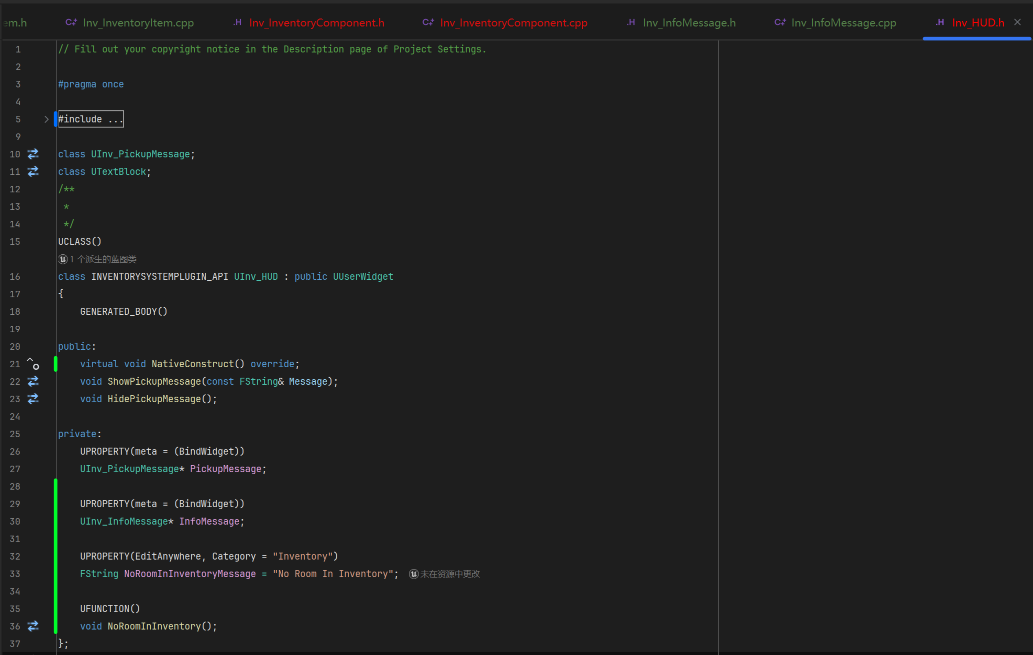
Task: Click gutter icon next to ShowPickupMessage
Action: 33,381
